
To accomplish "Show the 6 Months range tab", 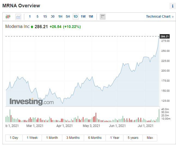I will point(95,138).
